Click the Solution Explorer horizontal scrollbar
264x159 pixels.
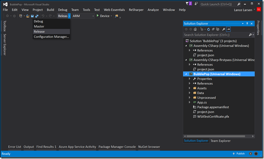216,136
